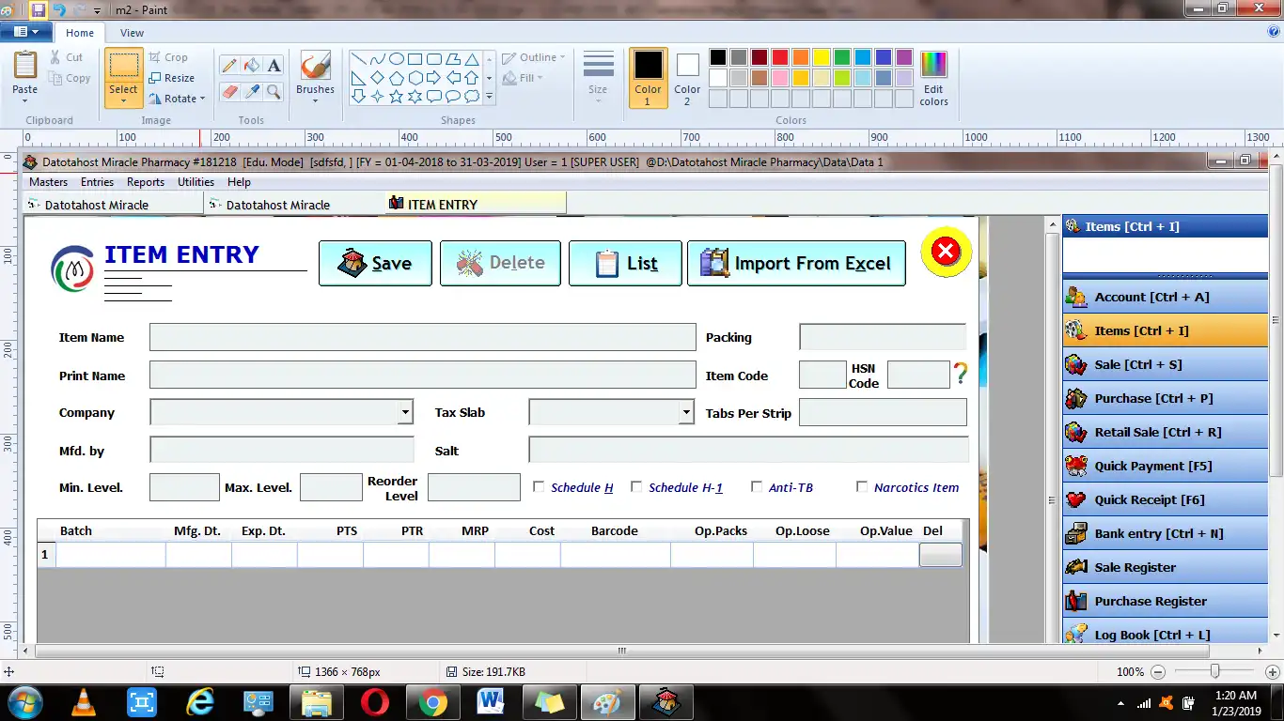The width and height of the screenshot is (1284, 721).
Task: Select the Pencil tool in Paint
Action: point(228,66)
